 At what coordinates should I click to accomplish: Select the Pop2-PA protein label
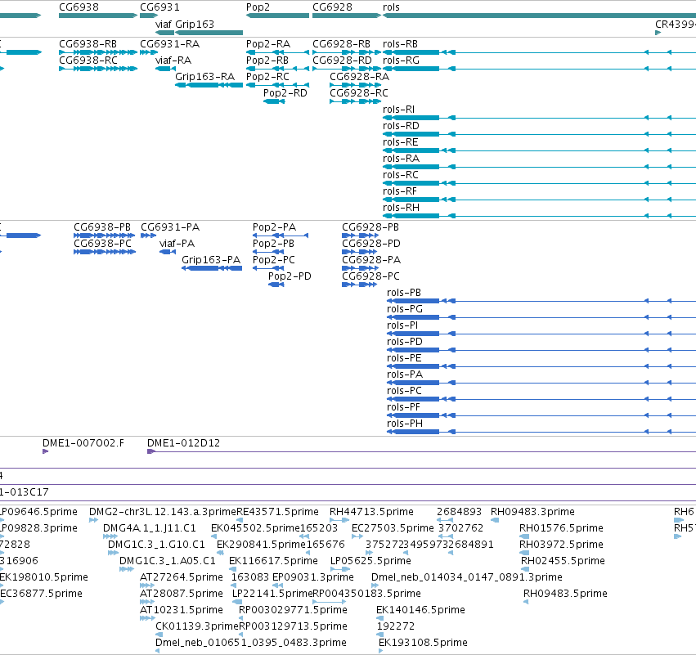274,227
